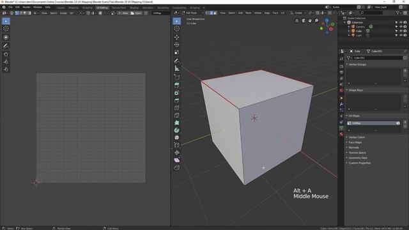This screenshot has height=230, width=409.
Task: Collapse the UV Maps panel
Action: (x=353, y=116)
